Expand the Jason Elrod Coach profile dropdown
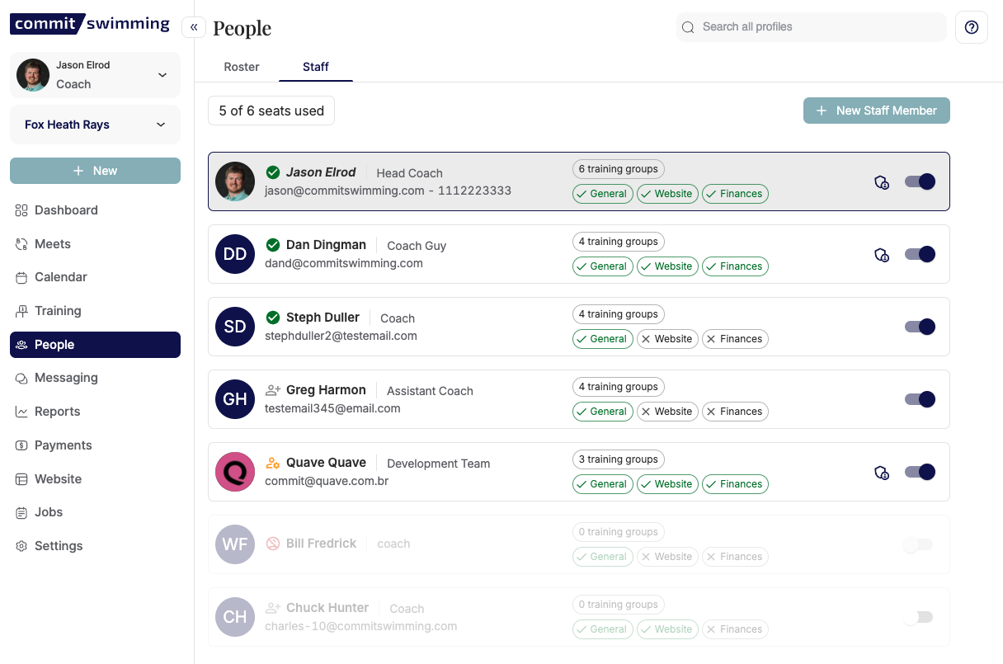The width and height of the screenshot is (1003, 664). 95,75
